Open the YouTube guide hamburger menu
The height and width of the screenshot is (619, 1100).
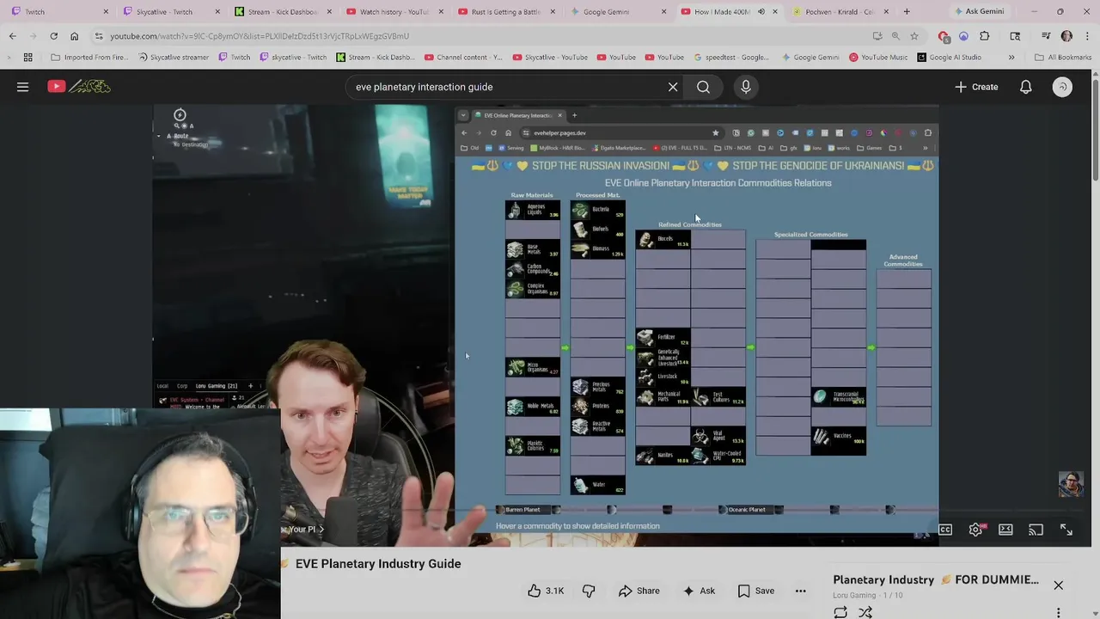click(x=23, y=87)
